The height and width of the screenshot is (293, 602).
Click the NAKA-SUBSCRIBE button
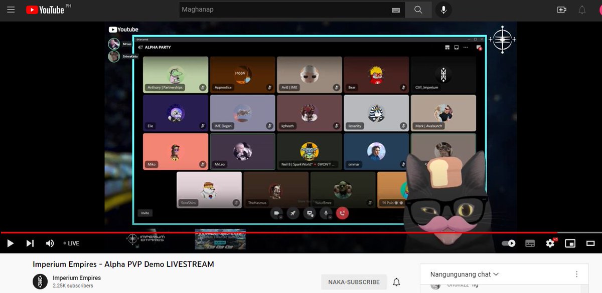354,282
